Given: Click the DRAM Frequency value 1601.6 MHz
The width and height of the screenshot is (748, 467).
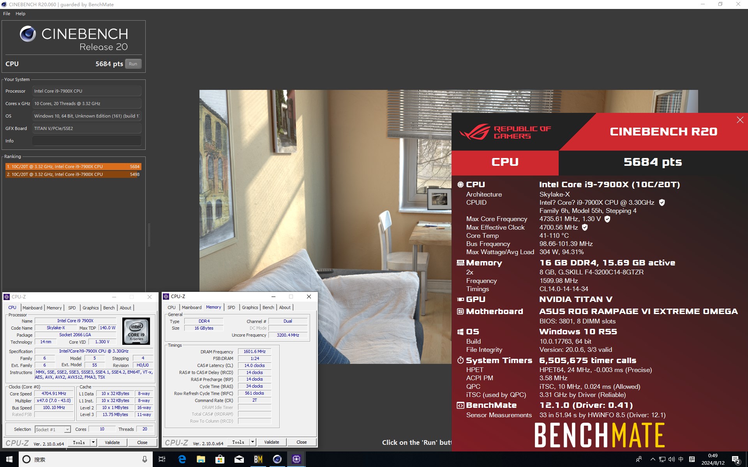Looking at the screenshot, I should (x=254, y=351).
